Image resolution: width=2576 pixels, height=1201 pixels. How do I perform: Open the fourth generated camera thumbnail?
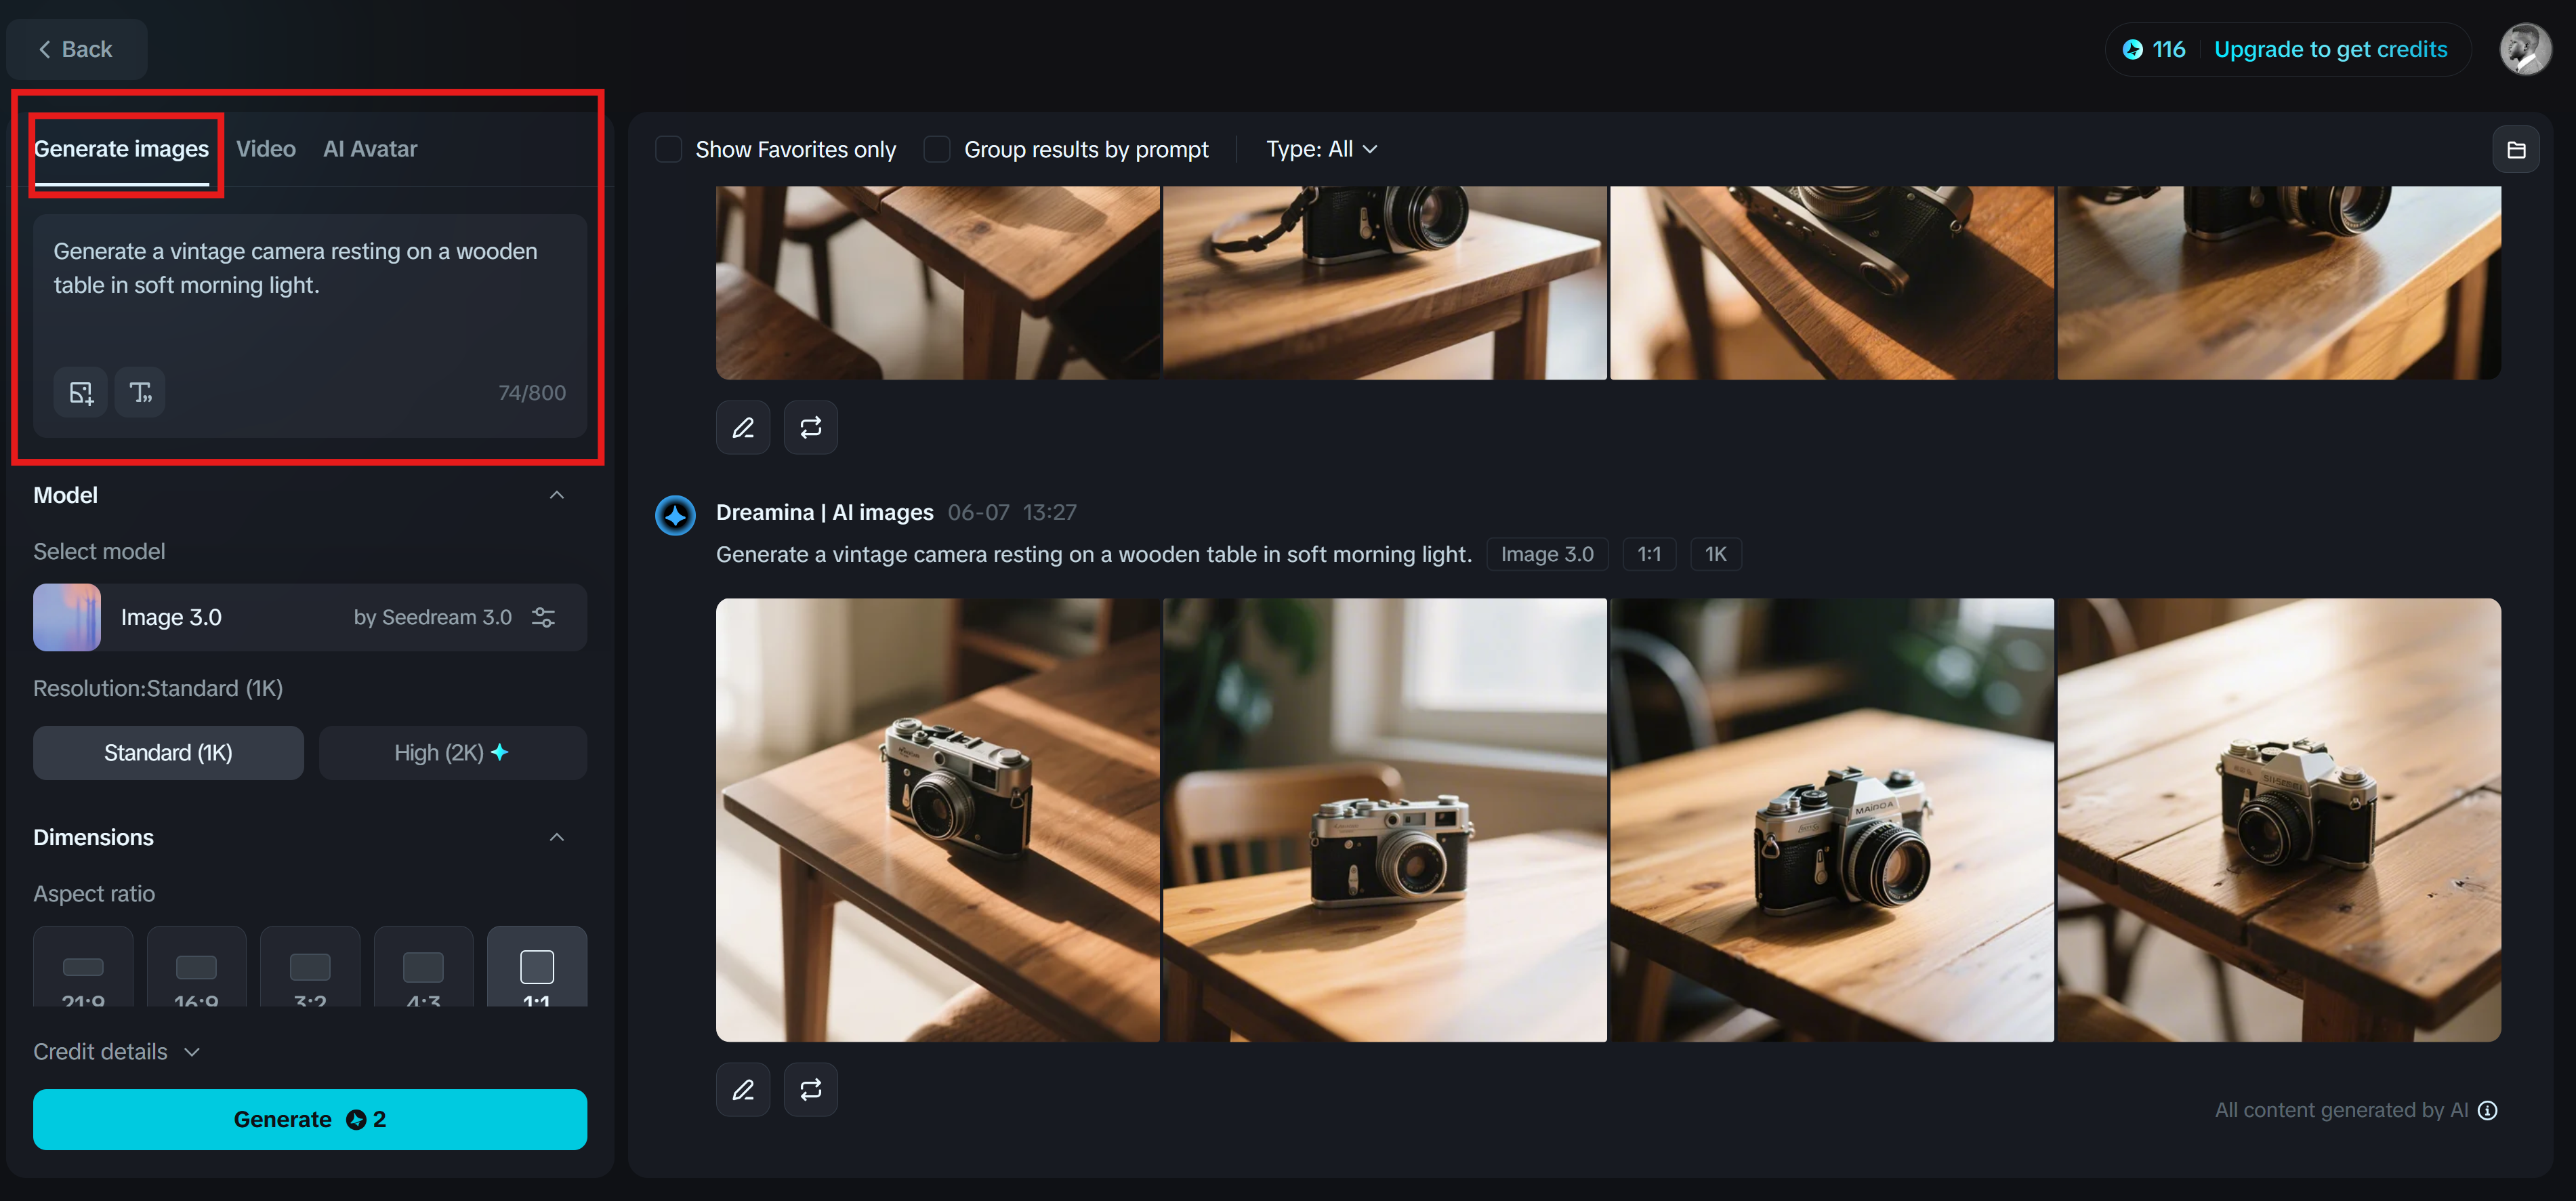(x=2278, y=819)
